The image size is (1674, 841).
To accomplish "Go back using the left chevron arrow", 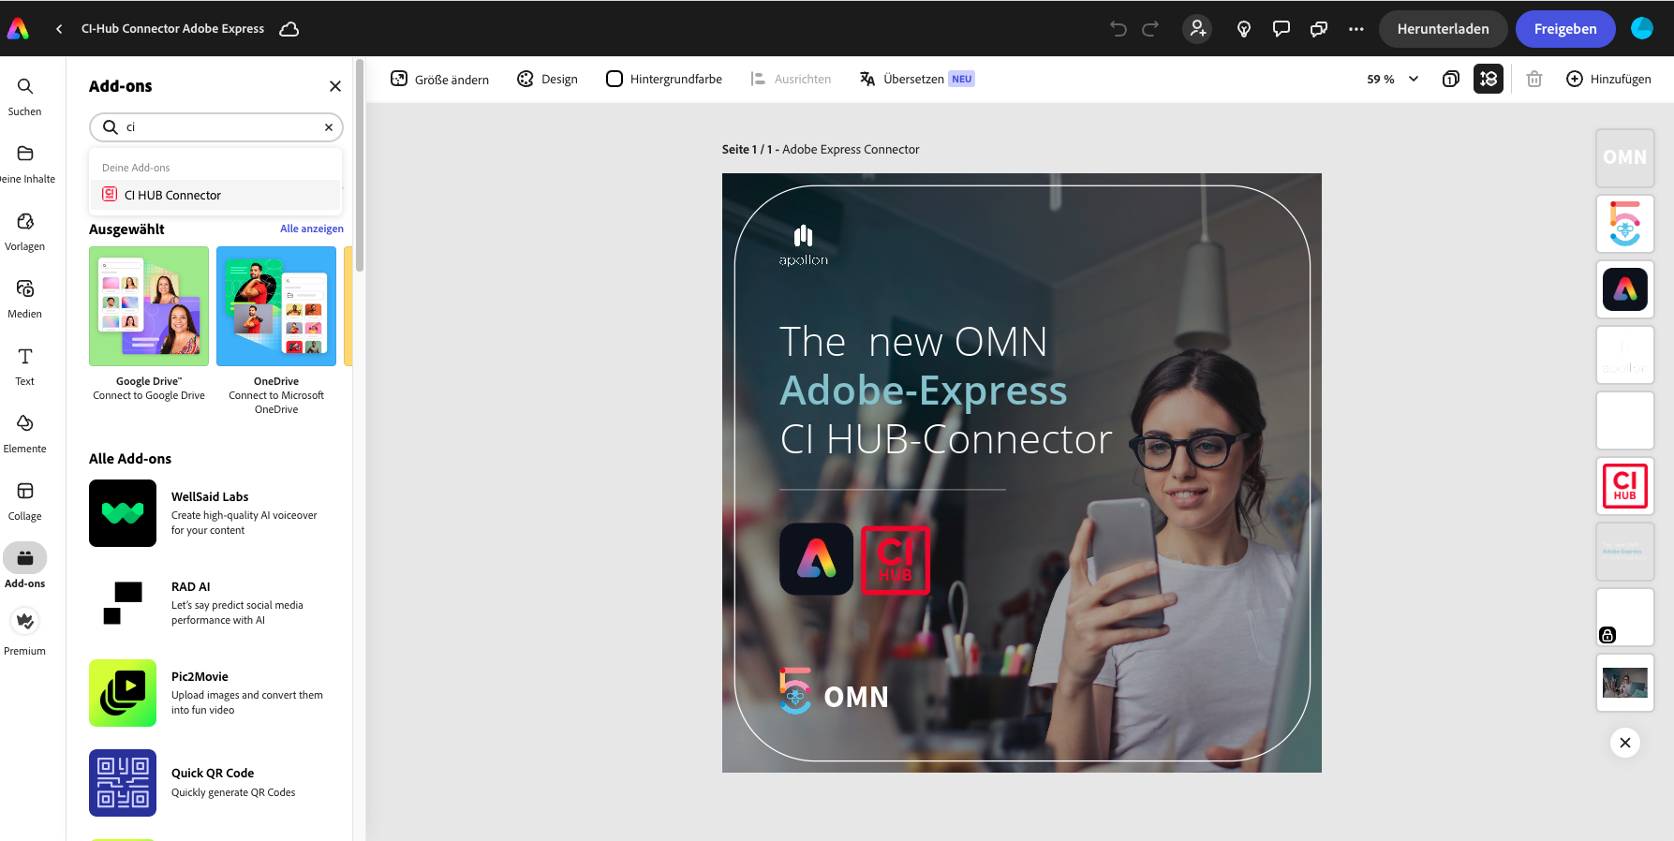I will [59, 29].
